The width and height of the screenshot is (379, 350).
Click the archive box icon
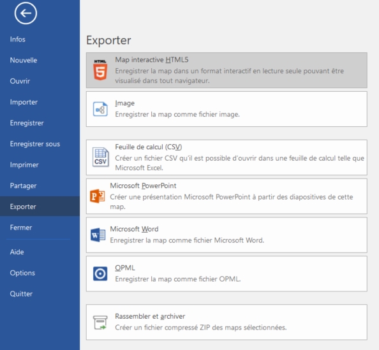coord(100,323)
